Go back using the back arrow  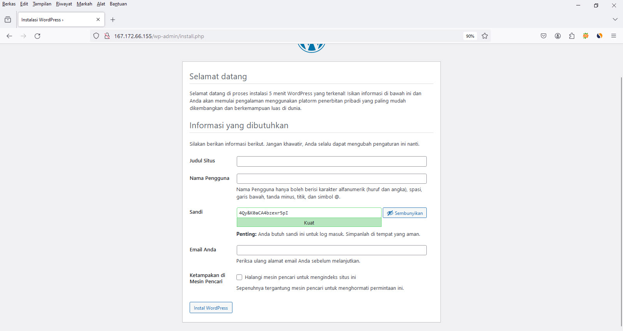point(9,36)
